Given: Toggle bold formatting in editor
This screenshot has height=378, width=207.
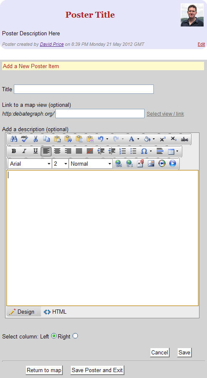Looking at the screenshot, I should (x=14, y=151).
